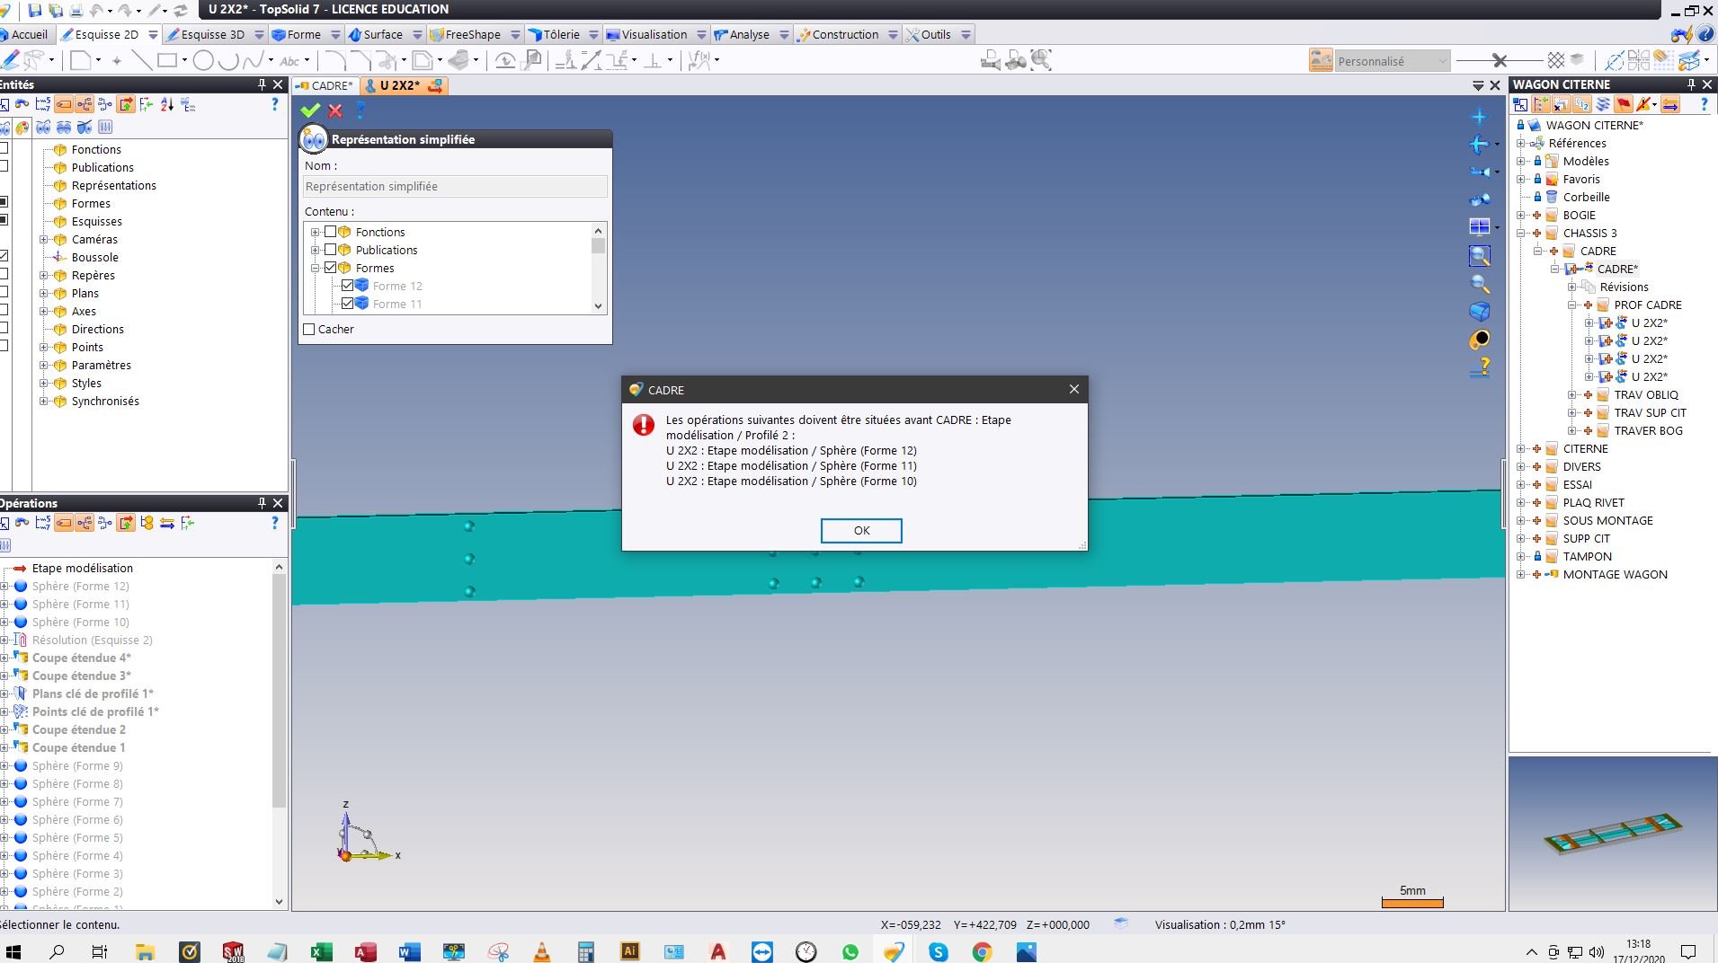1718x963 pixels.
Task: Select the line sketch tool
Action: point(141,60)
